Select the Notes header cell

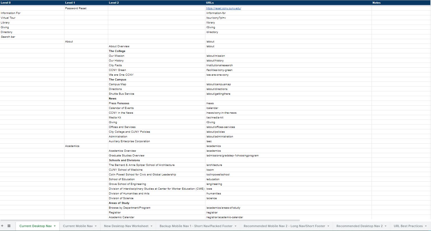[x=401, y=3]
